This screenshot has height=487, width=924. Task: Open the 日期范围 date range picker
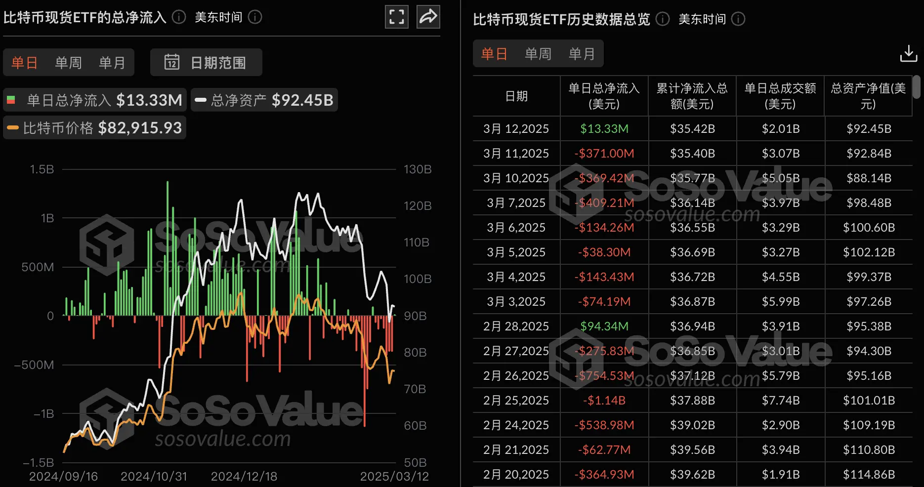point(206,63)
